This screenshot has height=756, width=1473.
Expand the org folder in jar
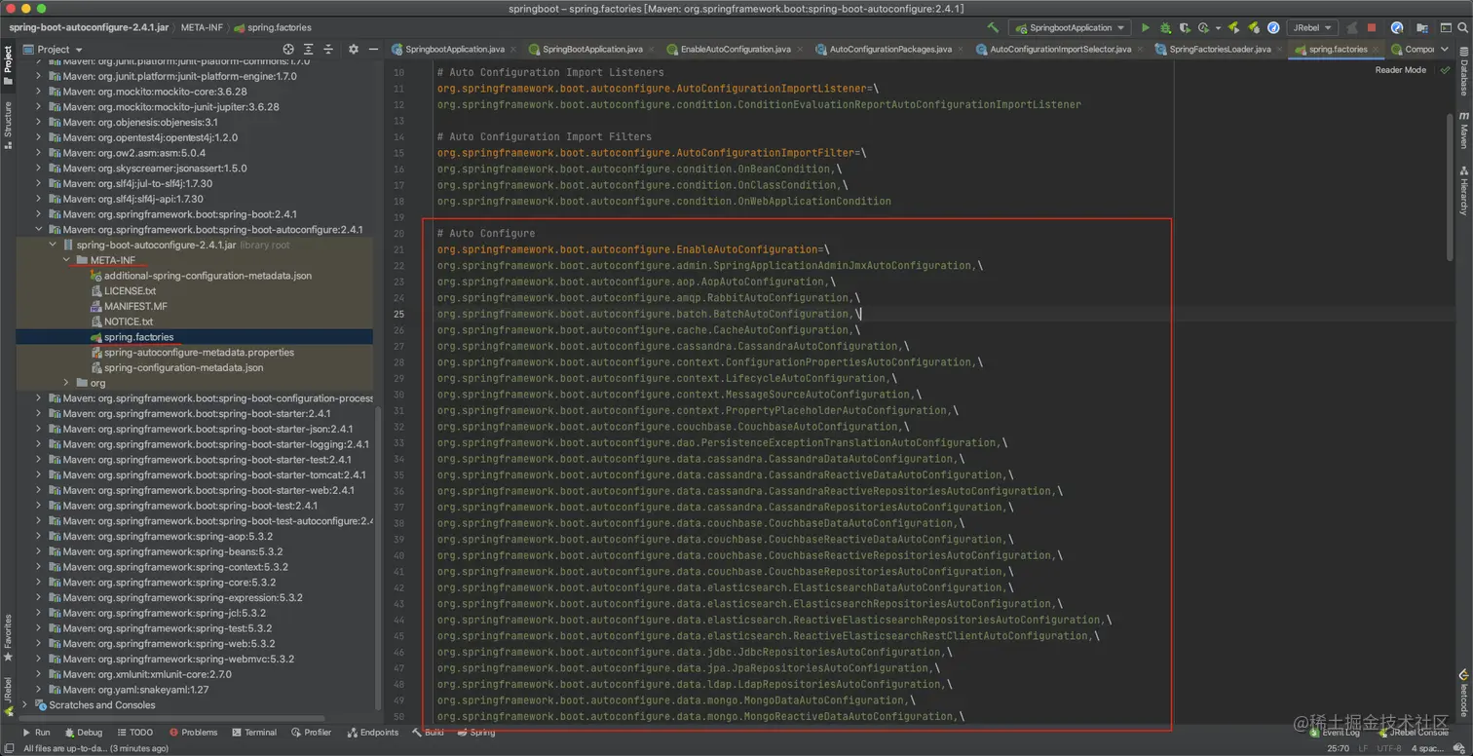[67, 383]
